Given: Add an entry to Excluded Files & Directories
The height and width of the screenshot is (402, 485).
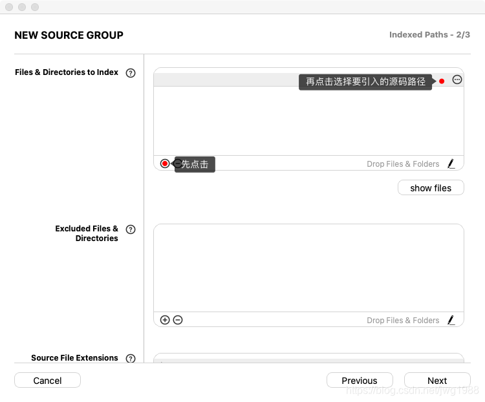Looking at the screenshot, I should [x=165, y=320].
